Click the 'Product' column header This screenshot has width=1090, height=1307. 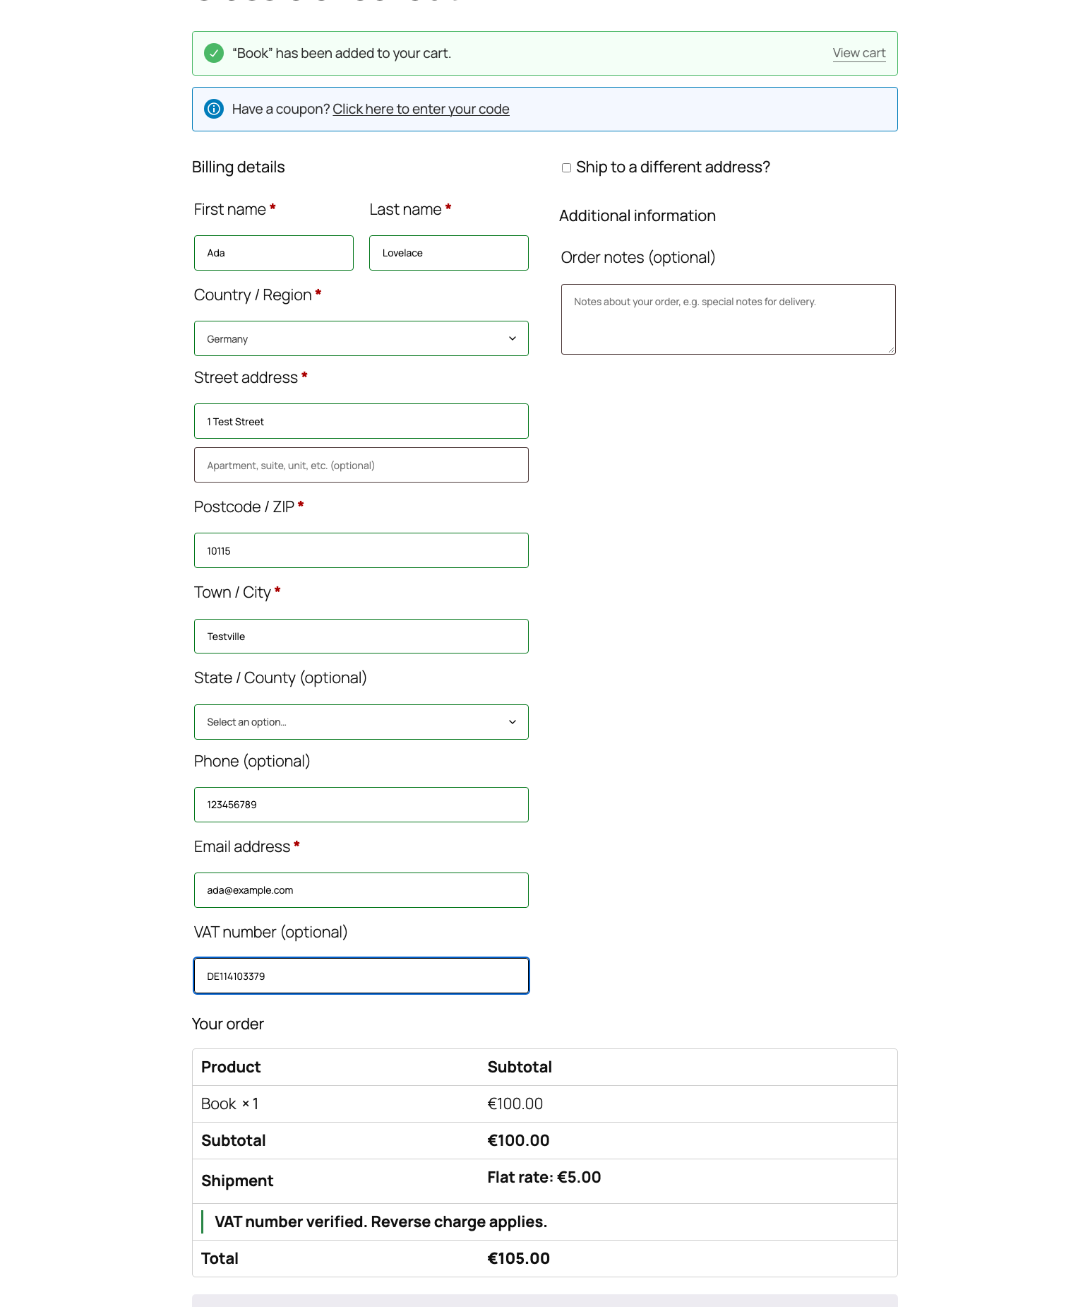(231, 1067)
